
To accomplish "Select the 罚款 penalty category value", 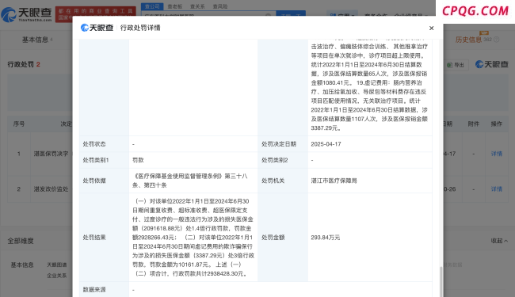I will 138,160.
